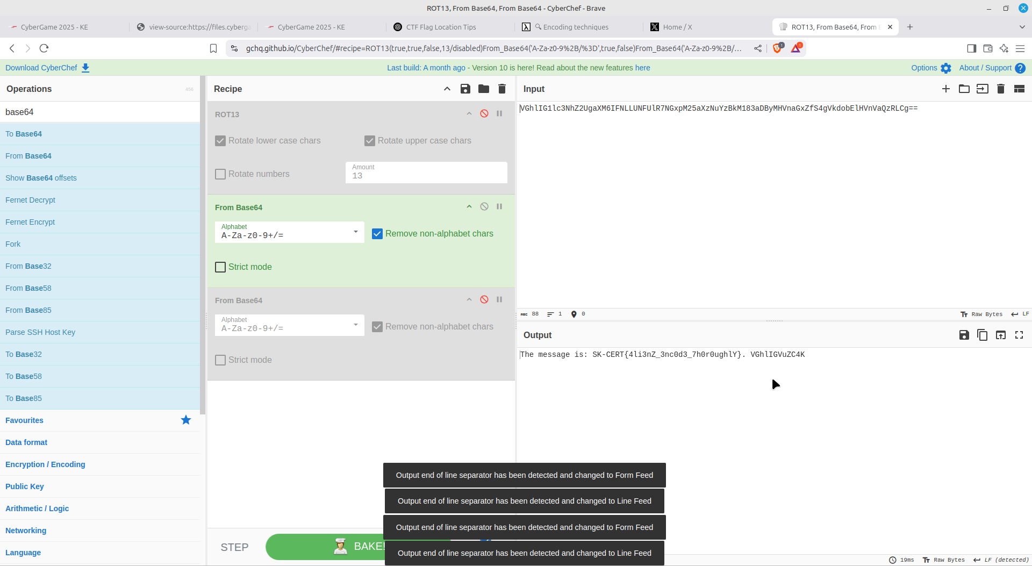The image size is (1032, 566).
Task: Click the operations search field
Action: [100, 112]
